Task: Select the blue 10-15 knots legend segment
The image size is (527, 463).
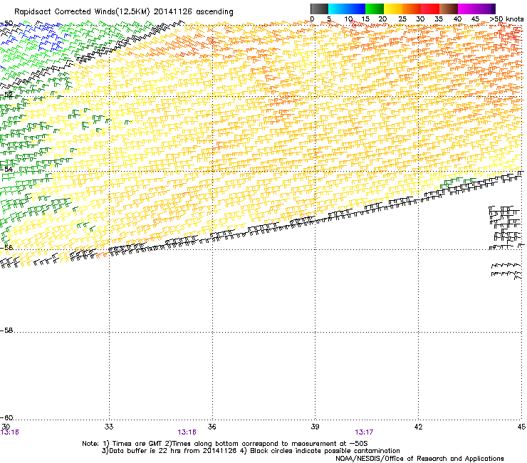Action: pyautogui.click(x=356, y=9)
